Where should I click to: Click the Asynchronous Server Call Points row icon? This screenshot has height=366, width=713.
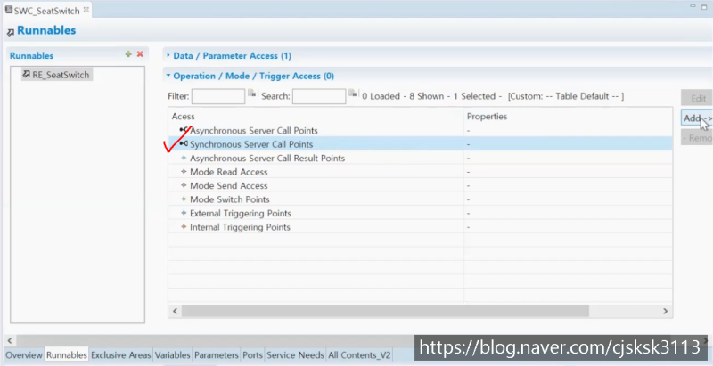(184, 130)
